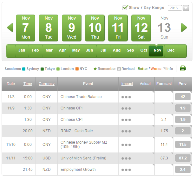The height and width of the screenshot is (180, 195).
Task: Click the Chinese Money Supply M2 event
Action: (x=84, y=145)
